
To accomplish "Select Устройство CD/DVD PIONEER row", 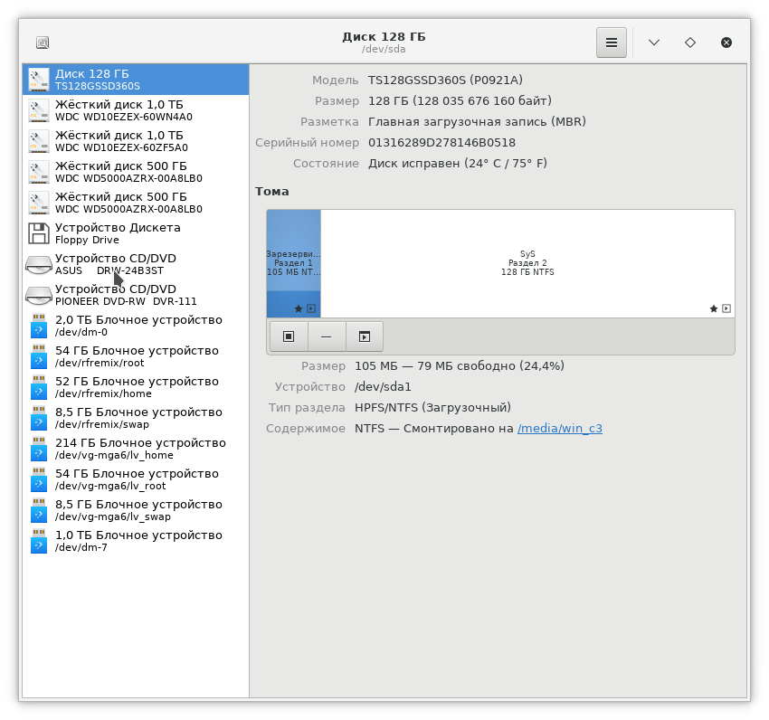I will [136, 295].
